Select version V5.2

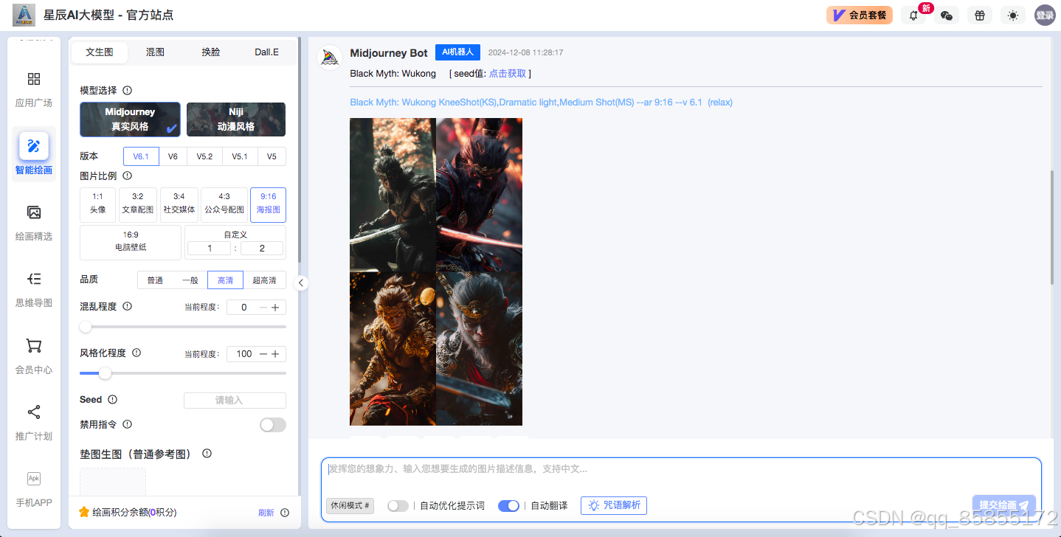click(x=204, y=156)
